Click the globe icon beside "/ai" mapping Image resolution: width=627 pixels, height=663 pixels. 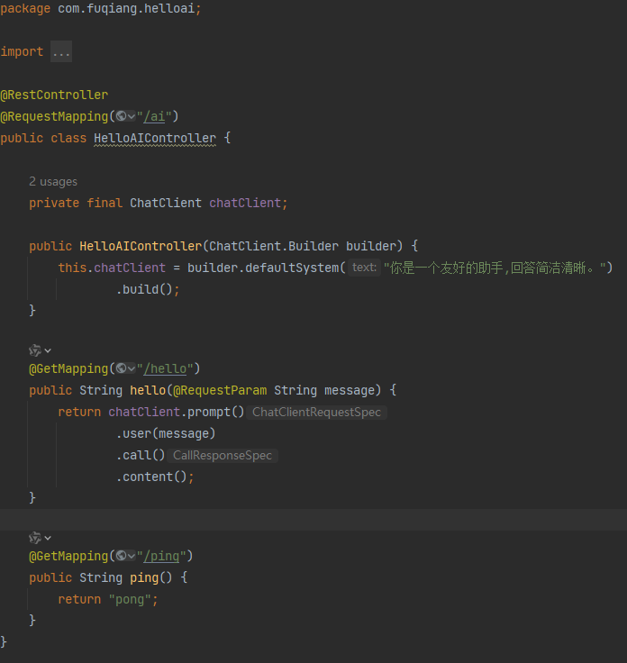click(x=122, y=116)
